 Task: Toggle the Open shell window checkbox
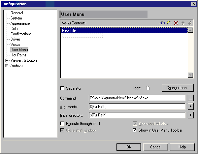pyautogui.click(x=135, y=123)
